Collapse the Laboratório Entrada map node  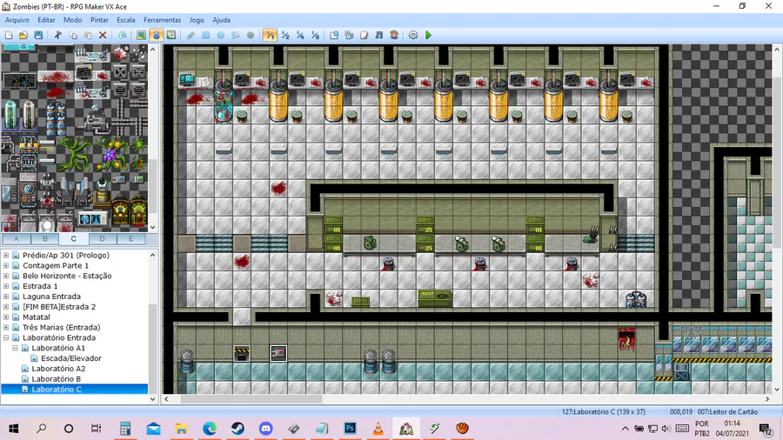click(6, 337)
